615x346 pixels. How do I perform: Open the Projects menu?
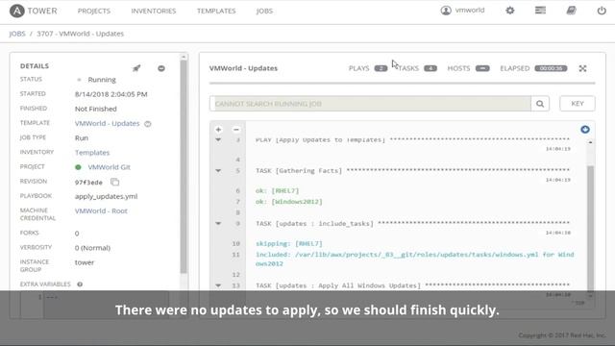point(94,11)
